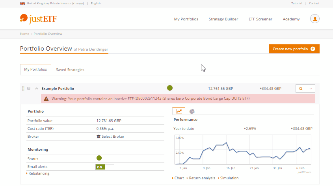Image resolution: width=333 pixels, height=186 pixels.
Task: Click the performance chart line graph
Action: pos(242,151)
